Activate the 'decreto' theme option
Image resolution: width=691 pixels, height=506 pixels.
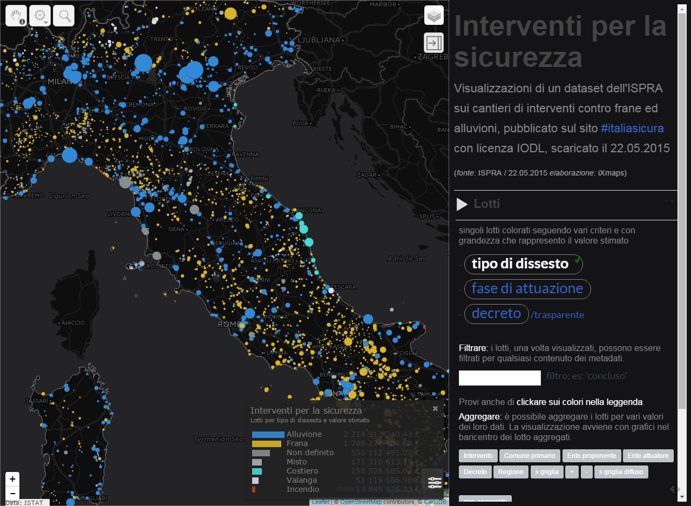pos(496,314)
